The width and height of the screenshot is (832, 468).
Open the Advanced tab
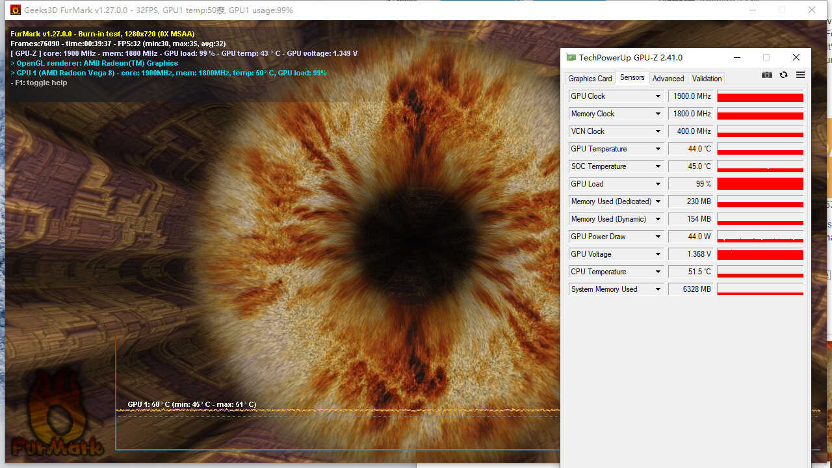(668, 78)
